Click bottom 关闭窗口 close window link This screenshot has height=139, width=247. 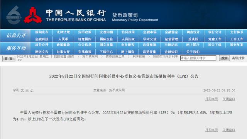click(x=229, y=130)
